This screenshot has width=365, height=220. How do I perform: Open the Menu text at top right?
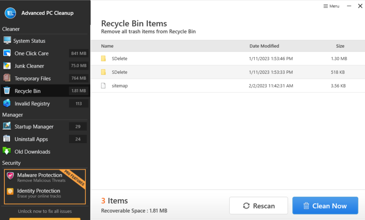click(x=334, y=6)
